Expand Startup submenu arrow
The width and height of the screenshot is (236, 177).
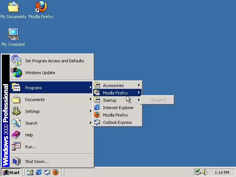pos(139,100)
